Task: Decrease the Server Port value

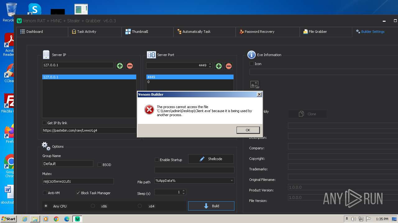Action: coord(210,67)
